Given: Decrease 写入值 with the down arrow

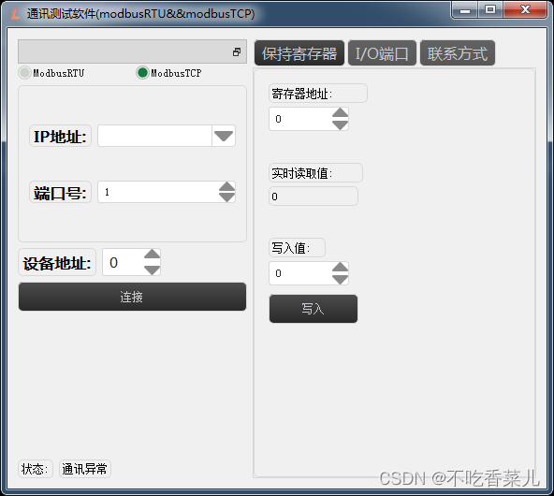Looking at the screenshot, I should coord(341,280).
